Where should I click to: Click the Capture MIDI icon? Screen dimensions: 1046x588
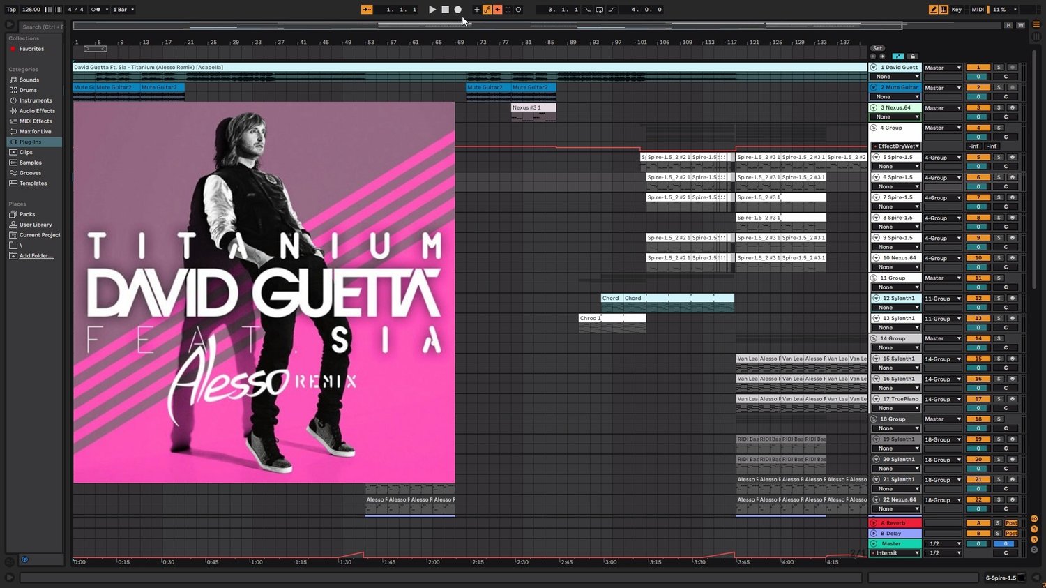tap(508, 10)
